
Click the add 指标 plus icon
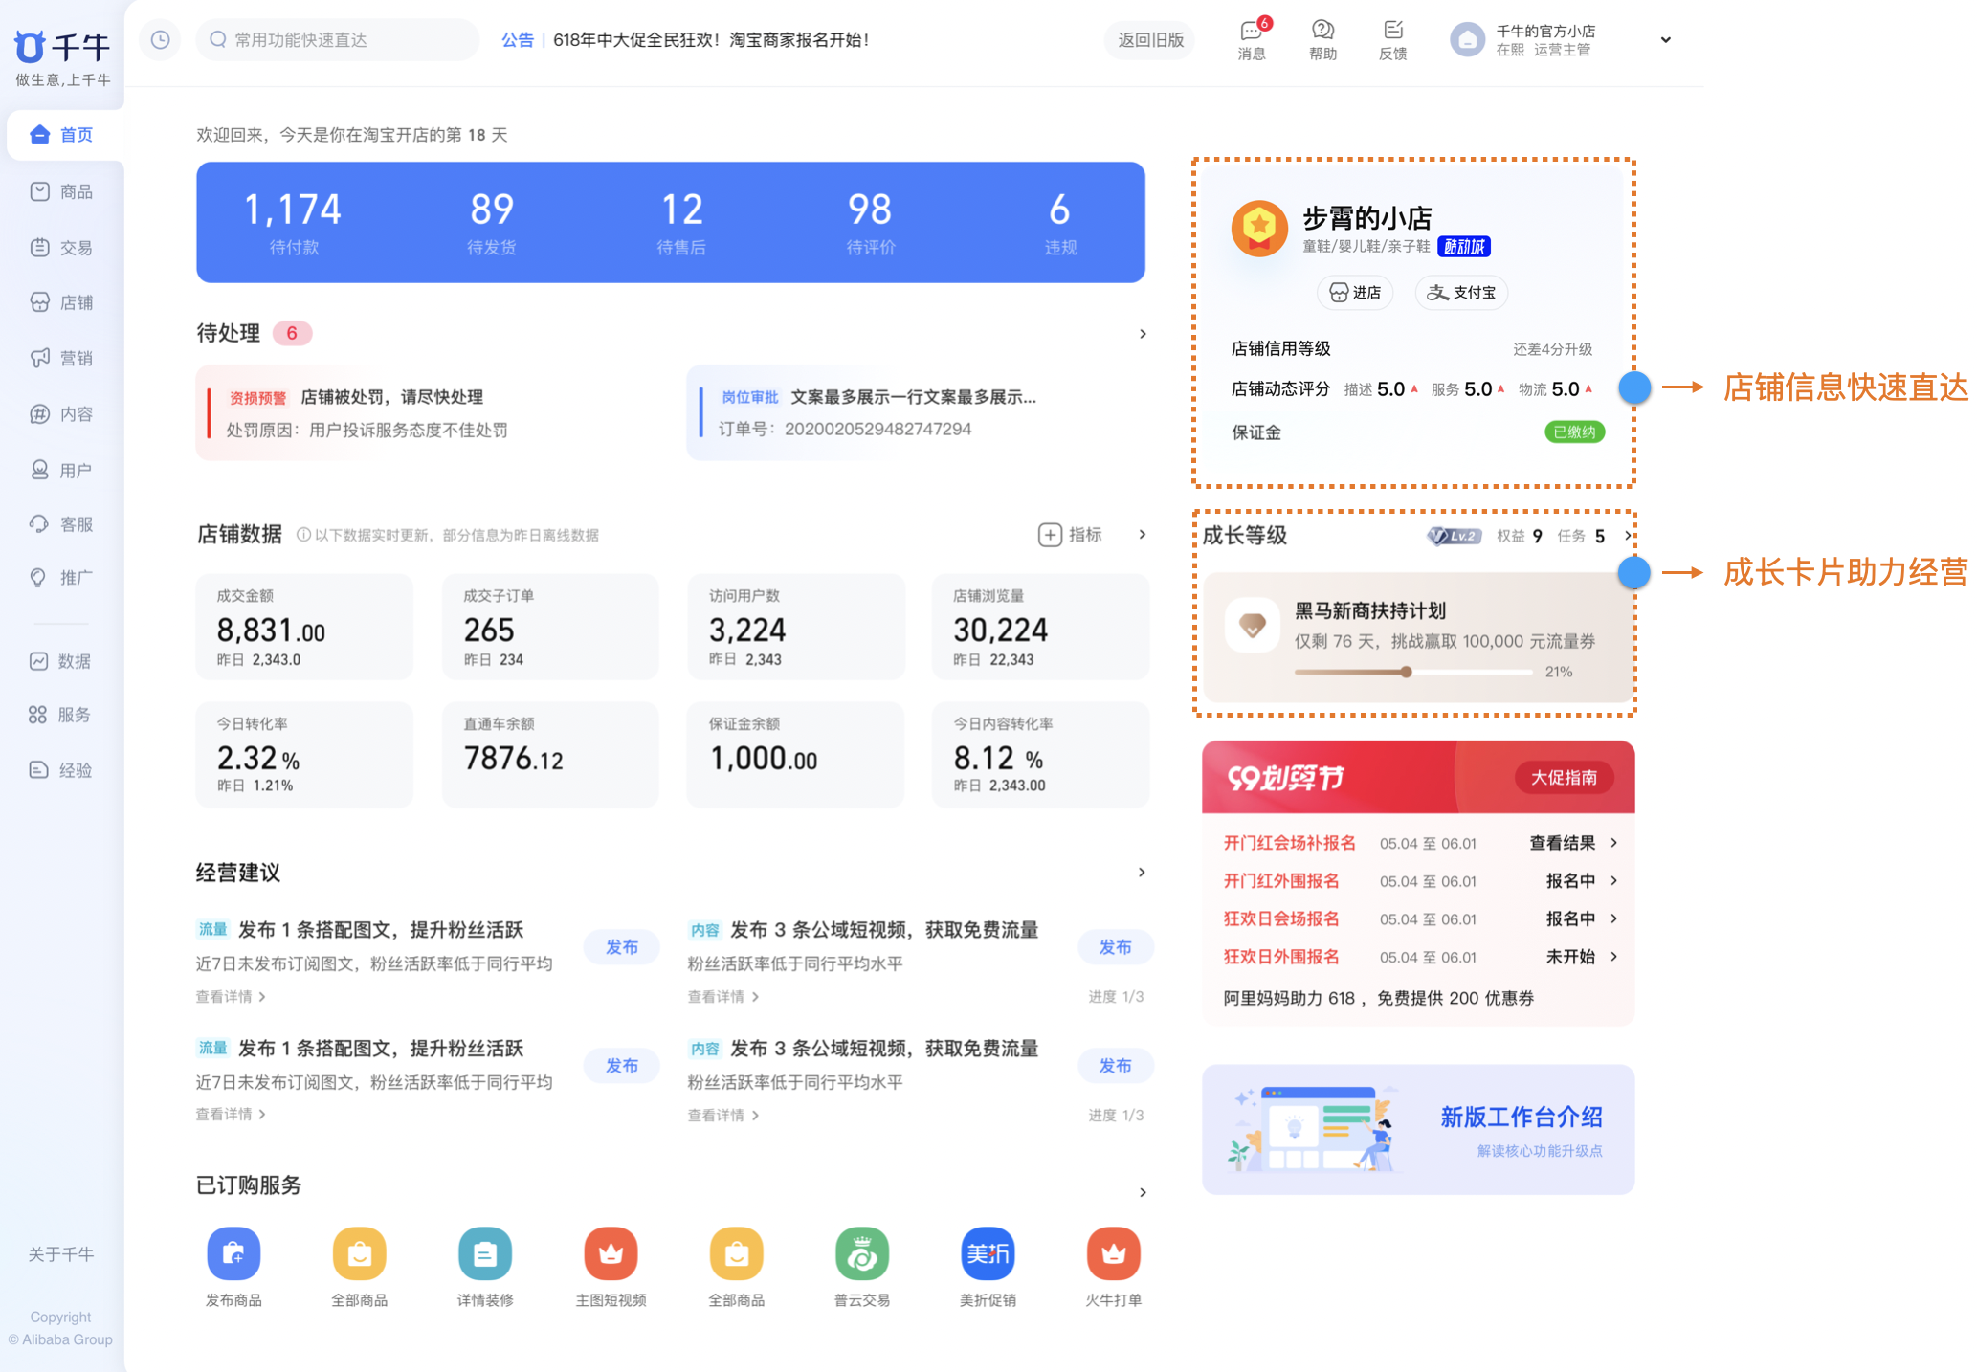pos(1050,535)
